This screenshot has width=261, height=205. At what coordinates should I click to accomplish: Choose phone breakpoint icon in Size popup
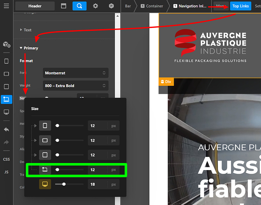click(x=45, y=126)
